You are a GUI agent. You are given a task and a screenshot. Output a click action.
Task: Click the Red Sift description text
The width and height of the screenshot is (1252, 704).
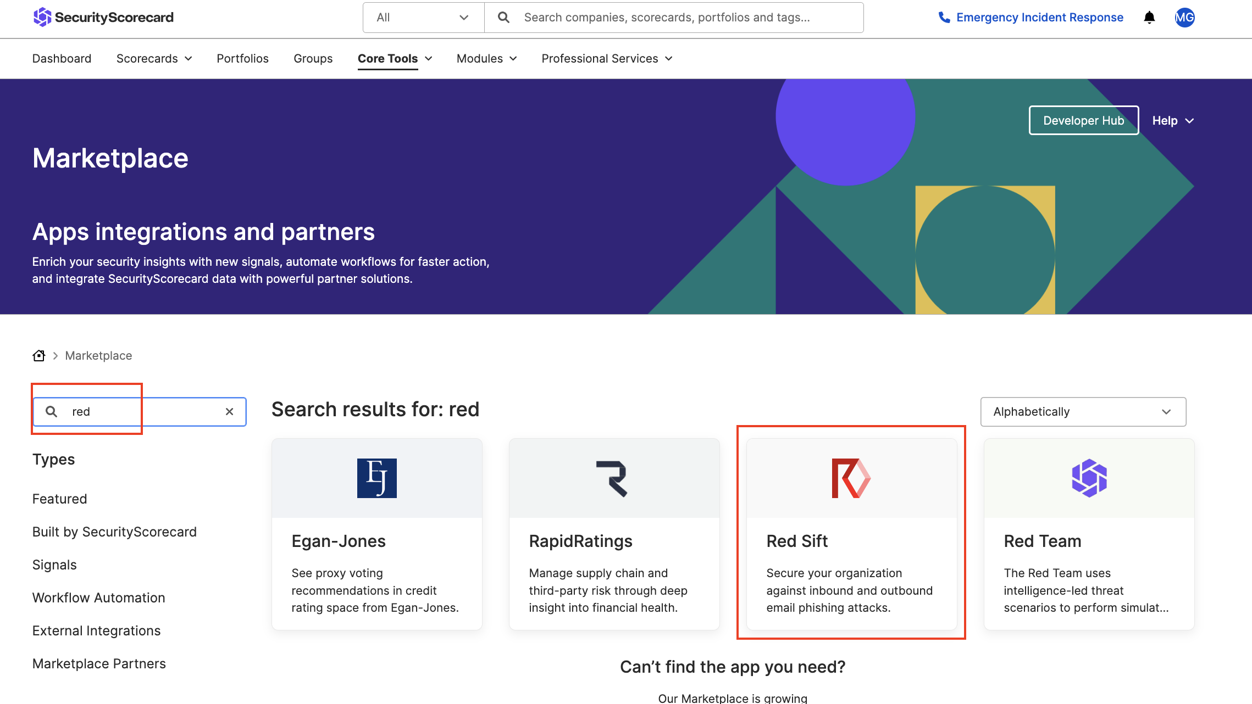849,590
